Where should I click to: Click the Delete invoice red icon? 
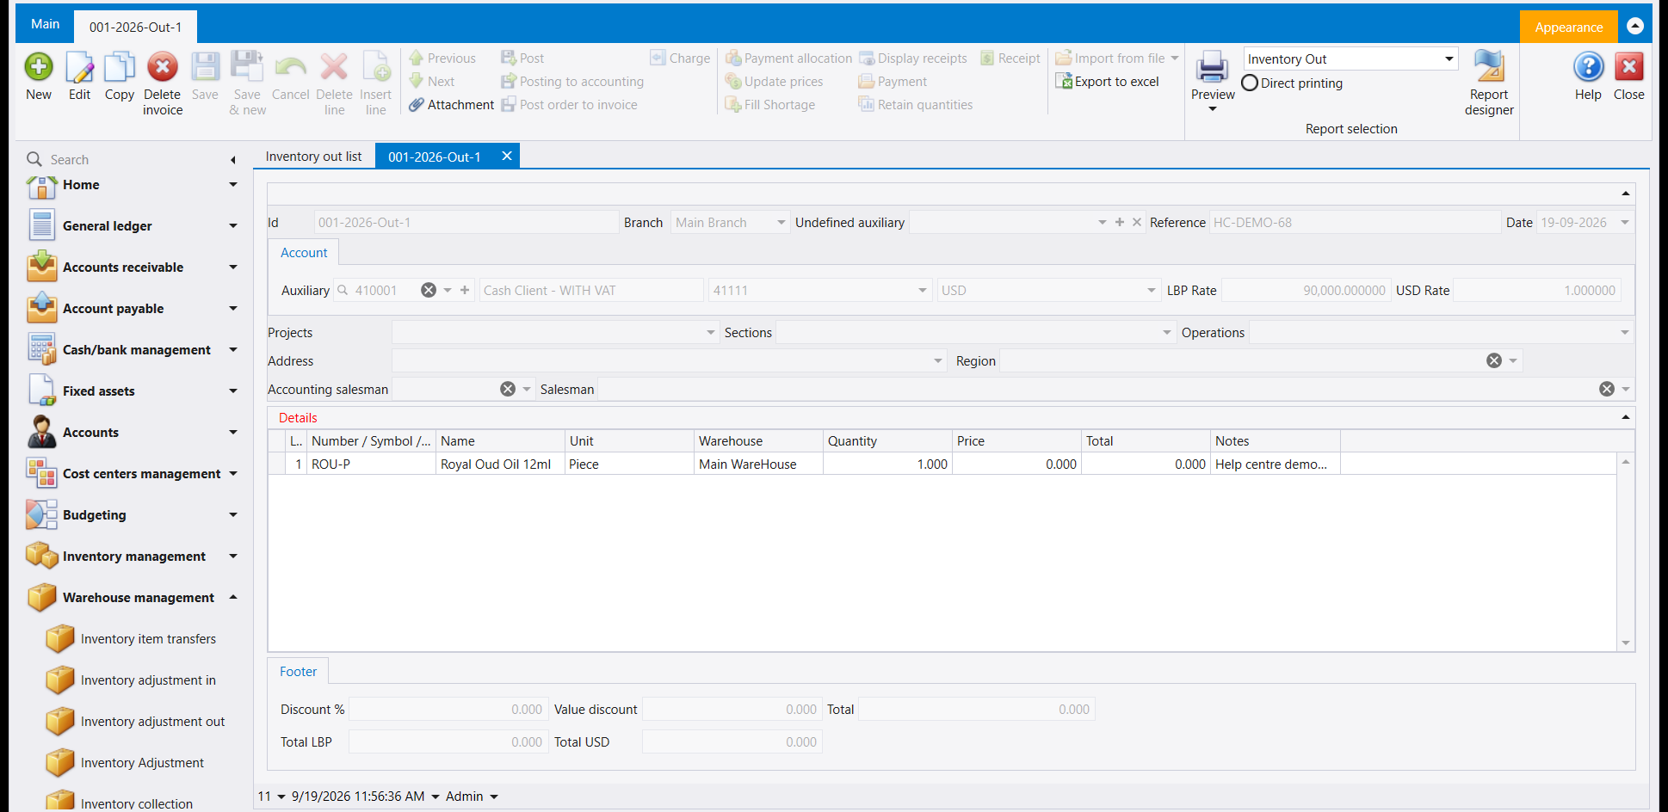click(x=162, y=67)
